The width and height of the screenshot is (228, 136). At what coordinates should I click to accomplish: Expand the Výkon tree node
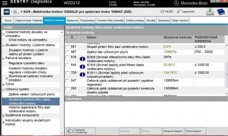pyautogui.click(x=3, y=84)
